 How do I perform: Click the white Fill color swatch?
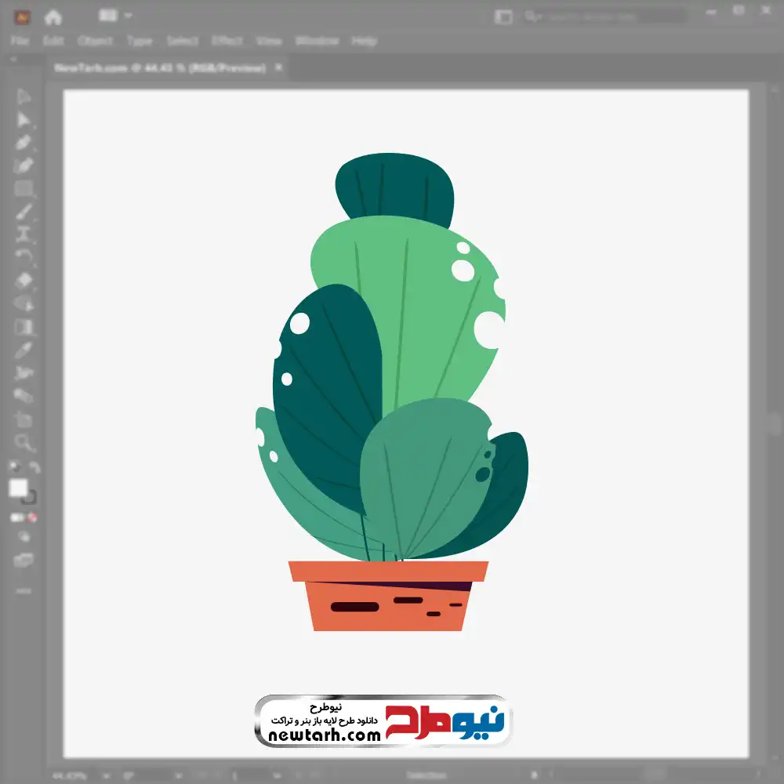coord(18,488)
